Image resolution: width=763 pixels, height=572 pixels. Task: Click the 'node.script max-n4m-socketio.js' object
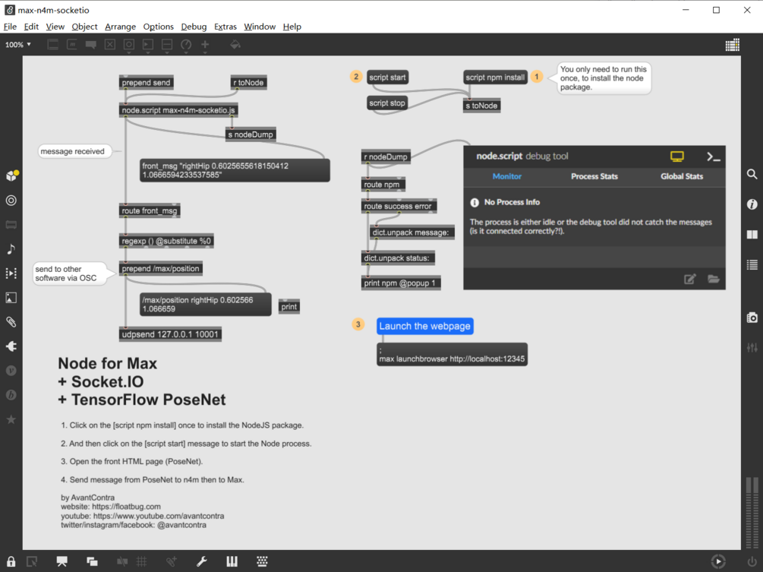tap(178, 110)
